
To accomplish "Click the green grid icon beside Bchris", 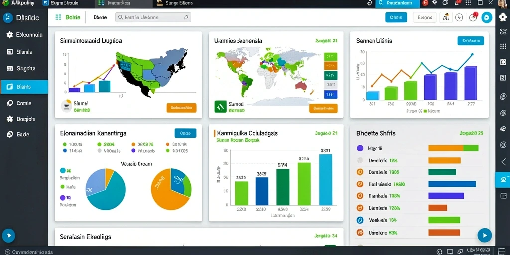I will click(59, 17).
